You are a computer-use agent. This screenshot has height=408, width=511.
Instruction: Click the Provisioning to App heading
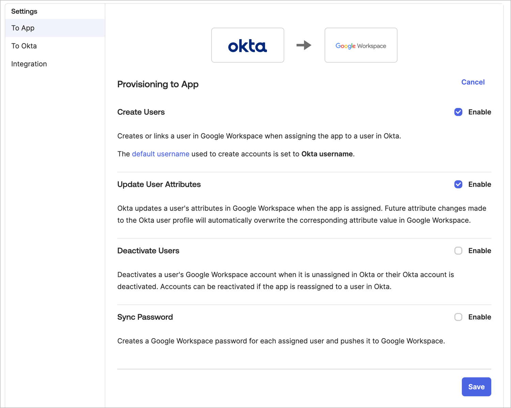point(158,84)
